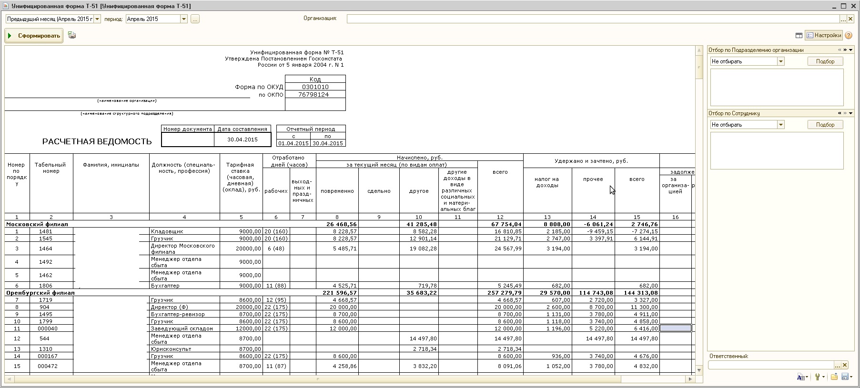Click the right double-arrow on Отбор по Сотруднику header
The width and height of the screenshot is (860, 388).
coord(845,113)
